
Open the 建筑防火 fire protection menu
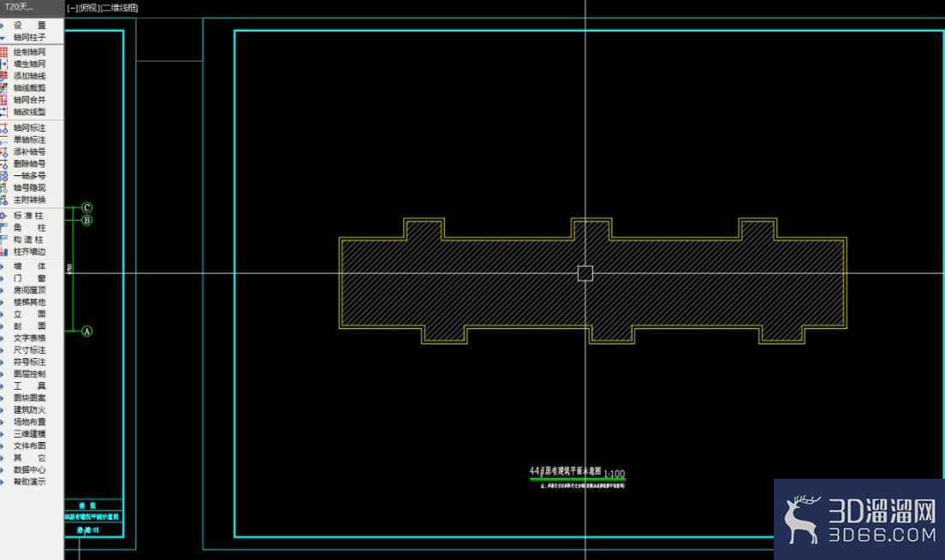[x=29, y=410]
